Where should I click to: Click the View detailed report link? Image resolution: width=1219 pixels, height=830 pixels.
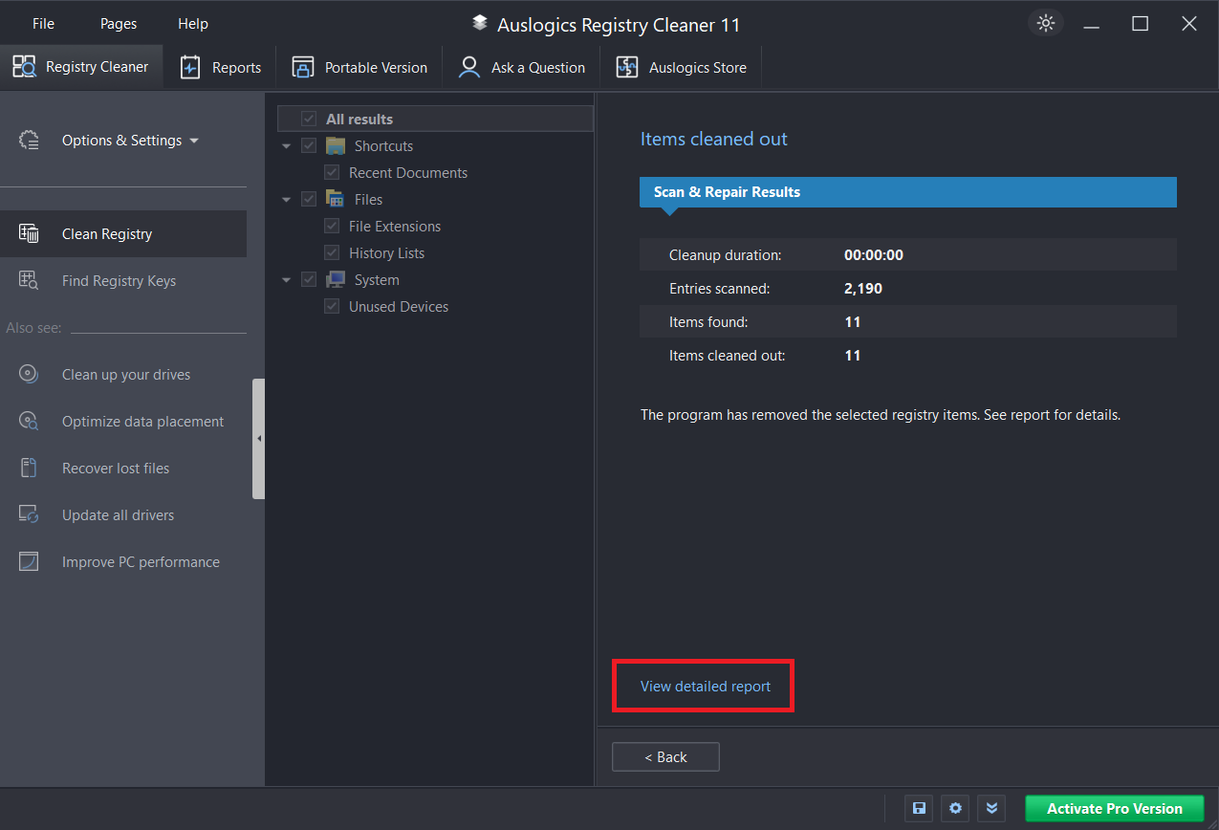pyautogui.click(x=706, y=687)
